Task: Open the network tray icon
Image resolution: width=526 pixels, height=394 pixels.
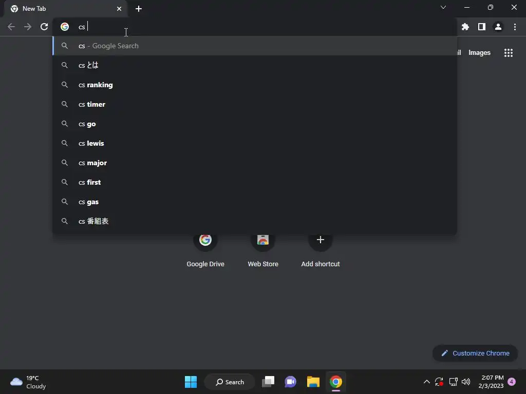Action: tap(453, 382)
